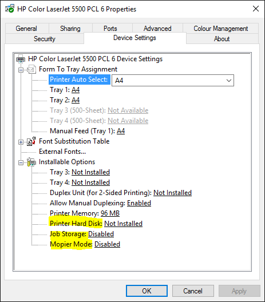
Task: Collapse the Form To Tray Assignment node
Action: coord(21,70)
